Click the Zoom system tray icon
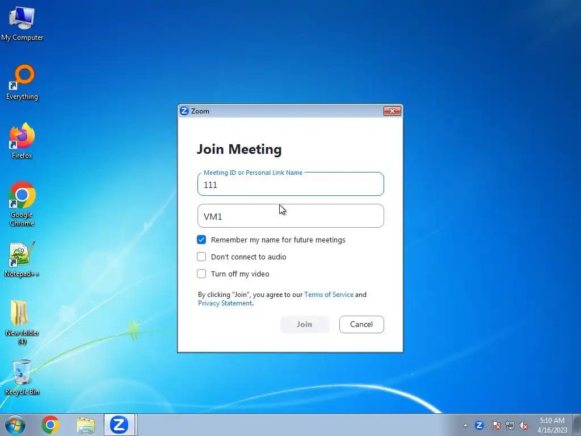This screenshot has height=436, width=581. coord(479,425)
